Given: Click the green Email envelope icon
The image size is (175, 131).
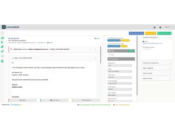Looking at the screenshot, I should [x=48, y=43].
